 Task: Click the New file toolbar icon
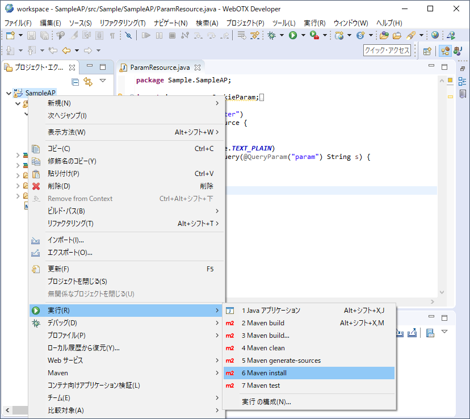[x=10, y=35]
